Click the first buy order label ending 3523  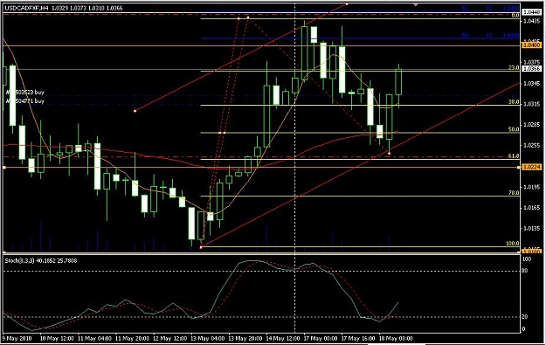click(x=25, y=93)
